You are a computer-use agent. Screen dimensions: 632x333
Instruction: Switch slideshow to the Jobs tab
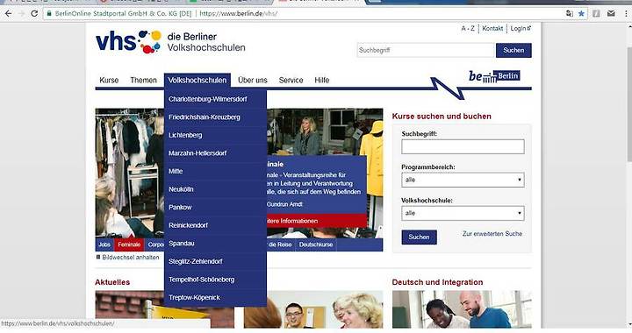pyautogui.click(x=104, y=244)
